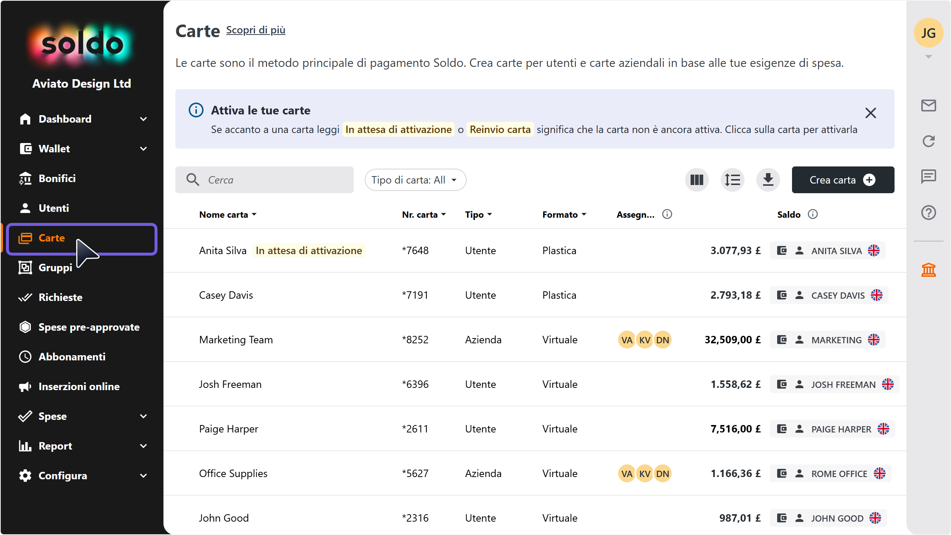The width and height of the screenshot is (951, 535).
Task: Expand the Wallet menu chevron
Action: pos(143,149)
